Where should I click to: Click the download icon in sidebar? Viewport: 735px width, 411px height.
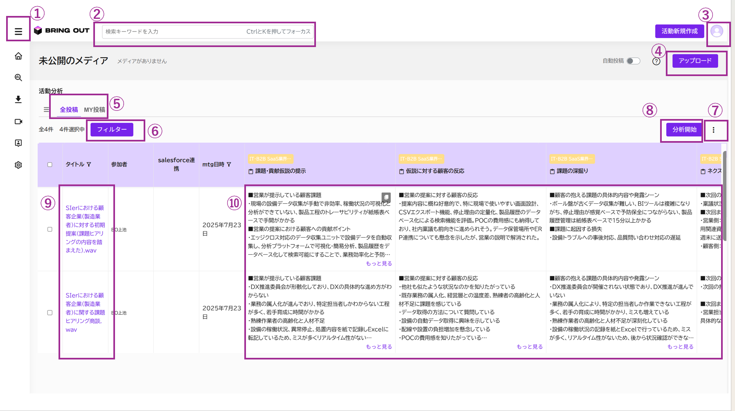(x=18, y=99)
